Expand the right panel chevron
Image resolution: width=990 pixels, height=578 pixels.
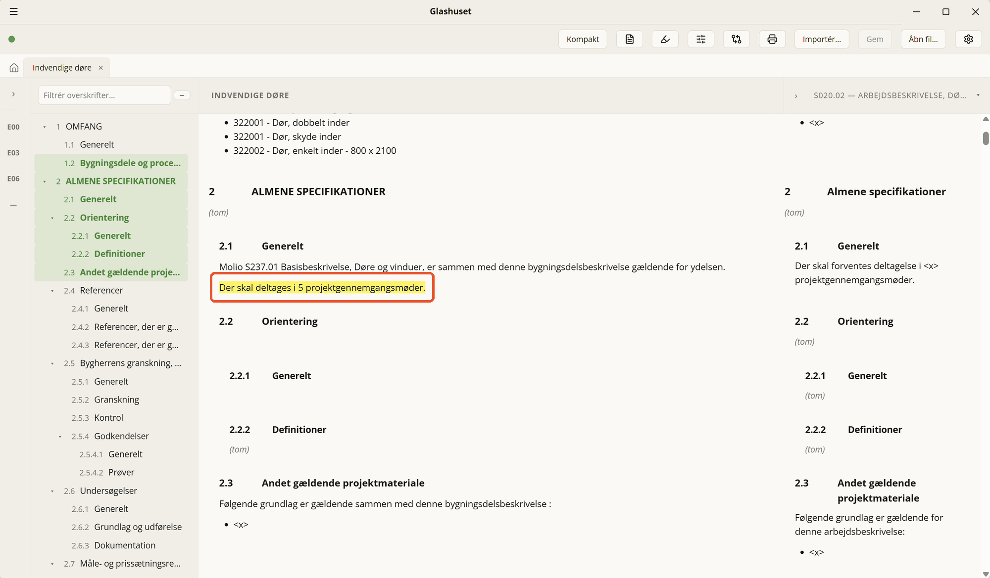796,96
